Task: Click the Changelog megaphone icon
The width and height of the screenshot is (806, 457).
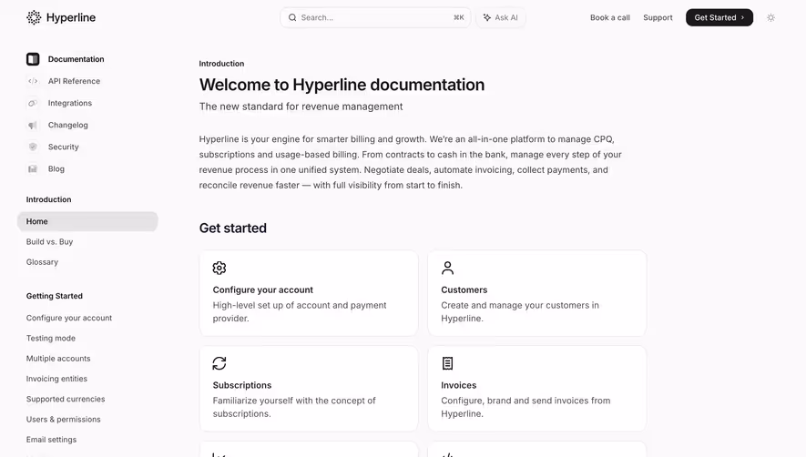Action: tap(33, 125)
